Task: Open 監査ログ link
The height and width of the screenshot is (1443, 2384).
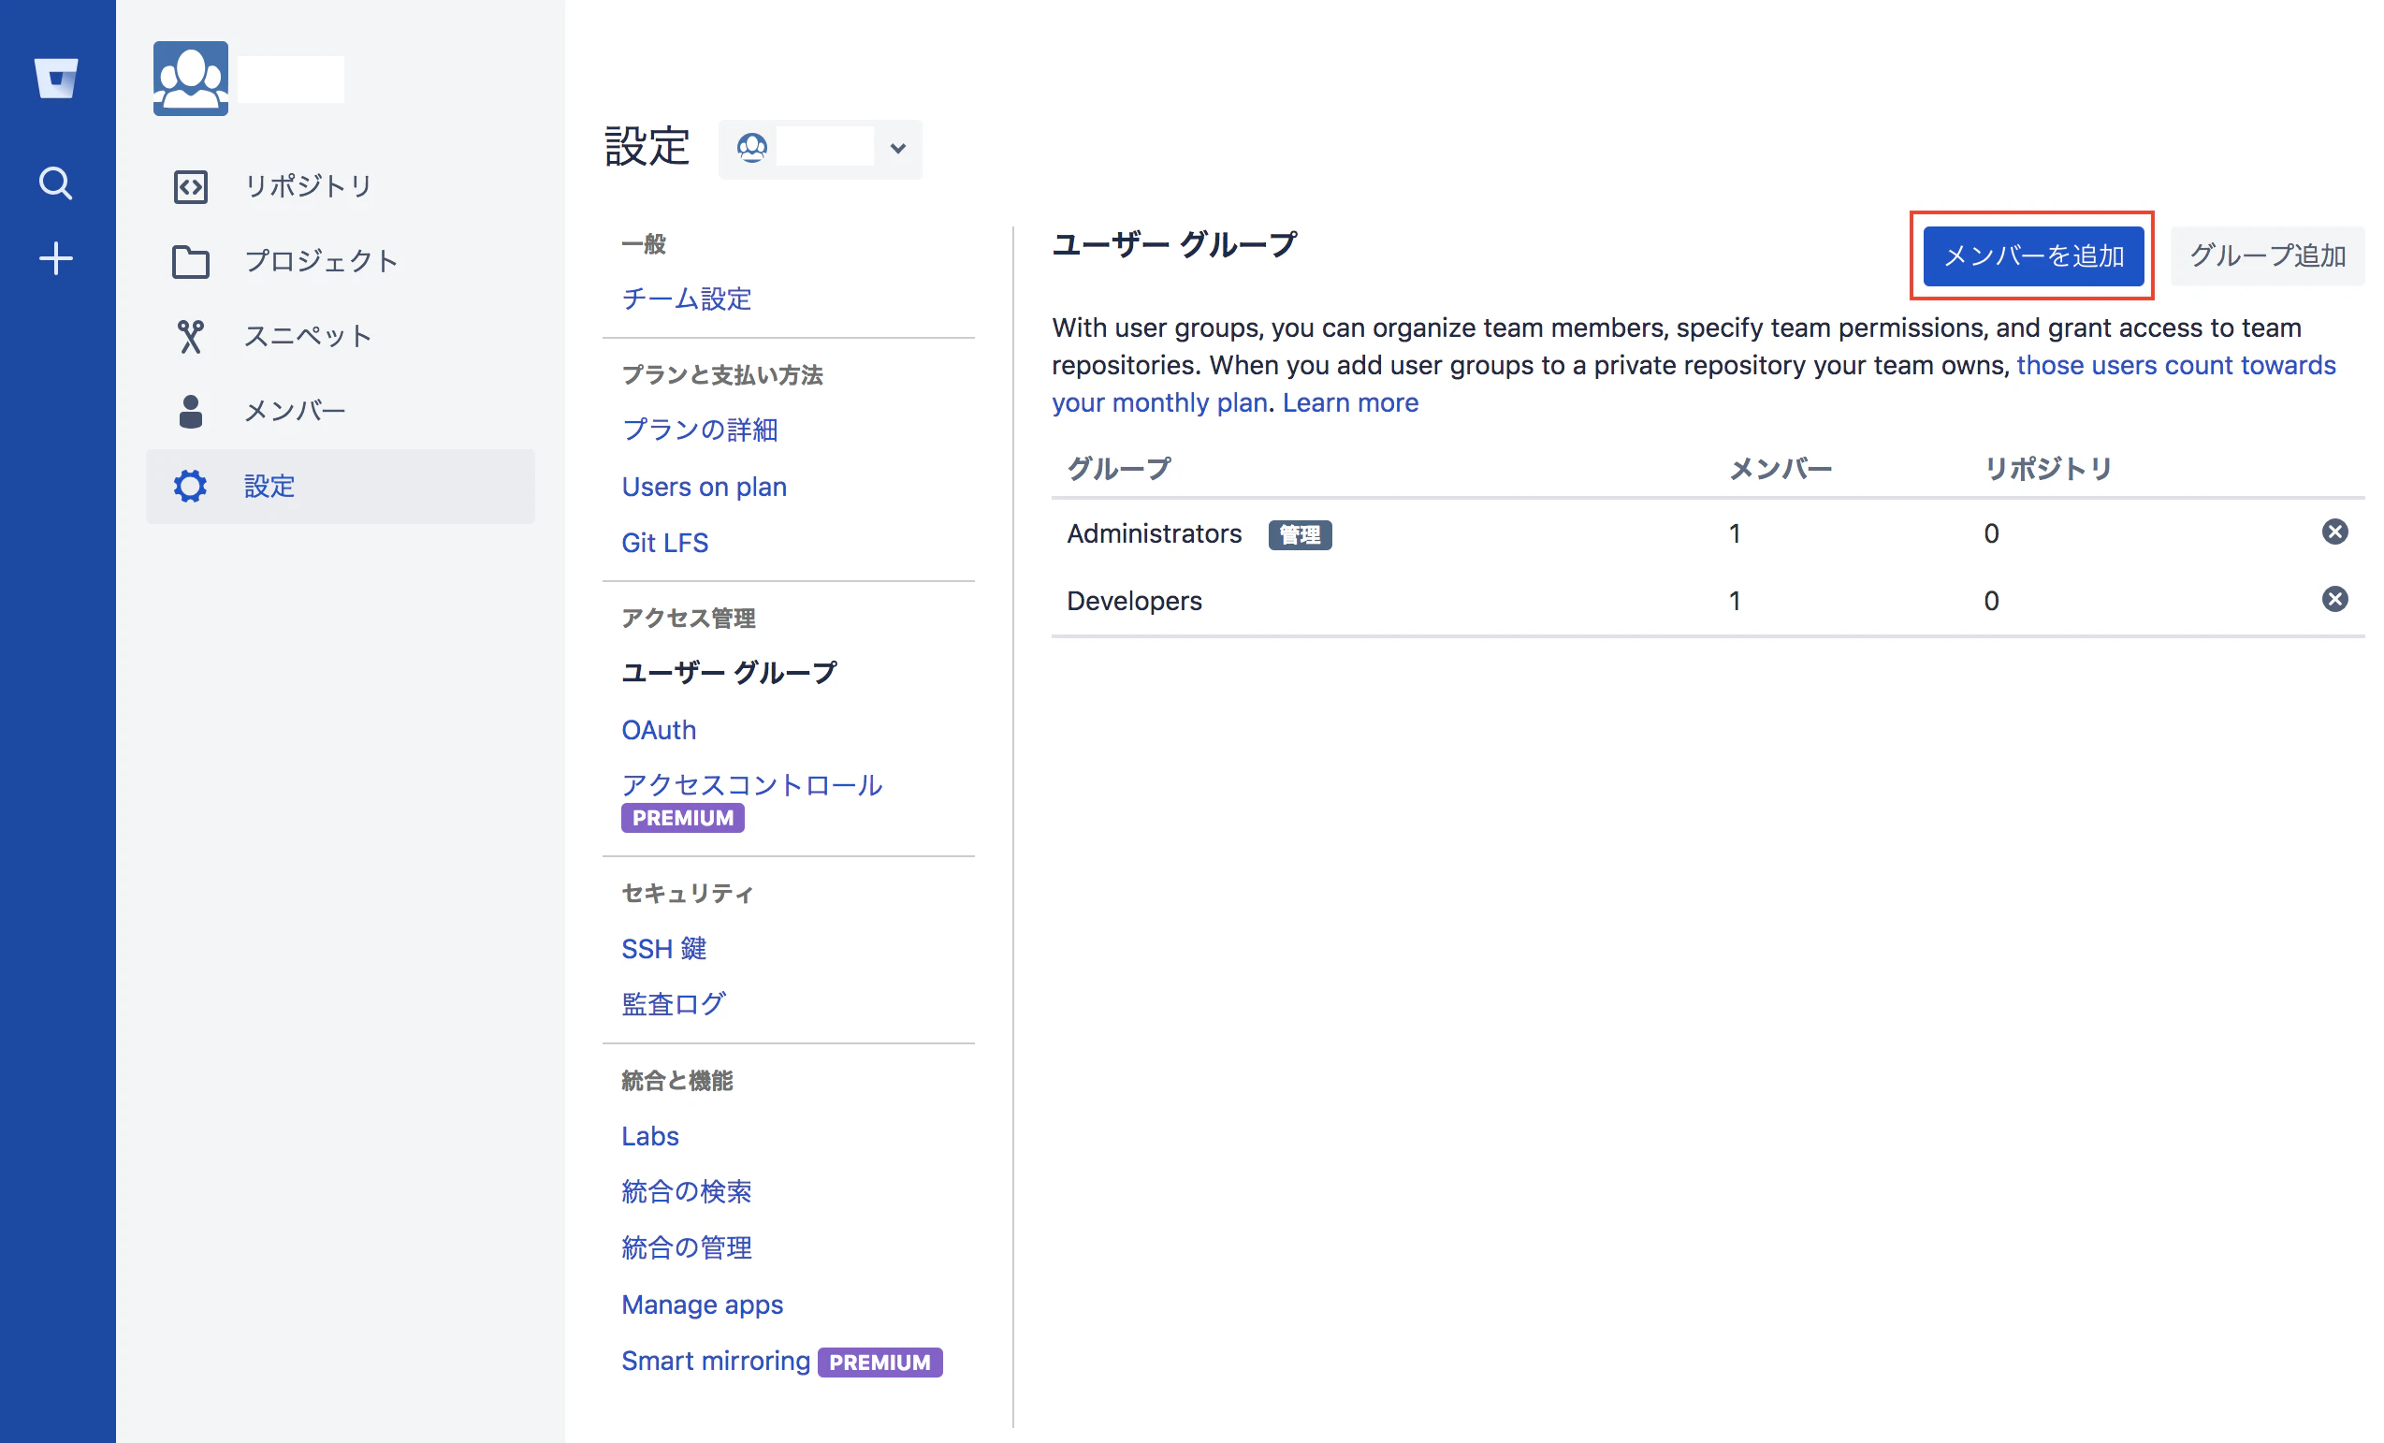Action: click(673, 1005)
